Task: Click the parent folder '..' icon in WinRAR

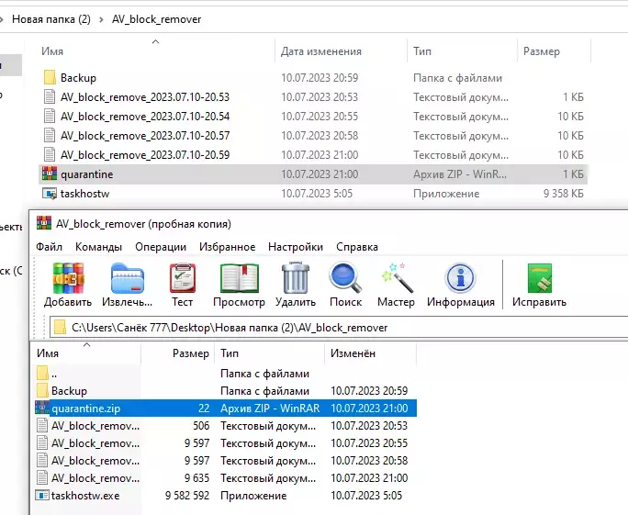Action: pyautogui.click(x=42, y=374)
